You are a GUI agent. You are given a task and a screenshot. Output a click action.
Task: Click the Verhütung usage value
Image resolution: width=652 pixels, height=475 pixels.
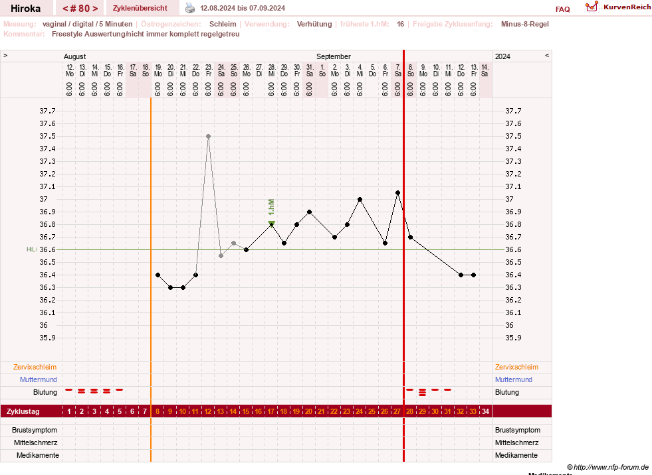tap(314, 24)
